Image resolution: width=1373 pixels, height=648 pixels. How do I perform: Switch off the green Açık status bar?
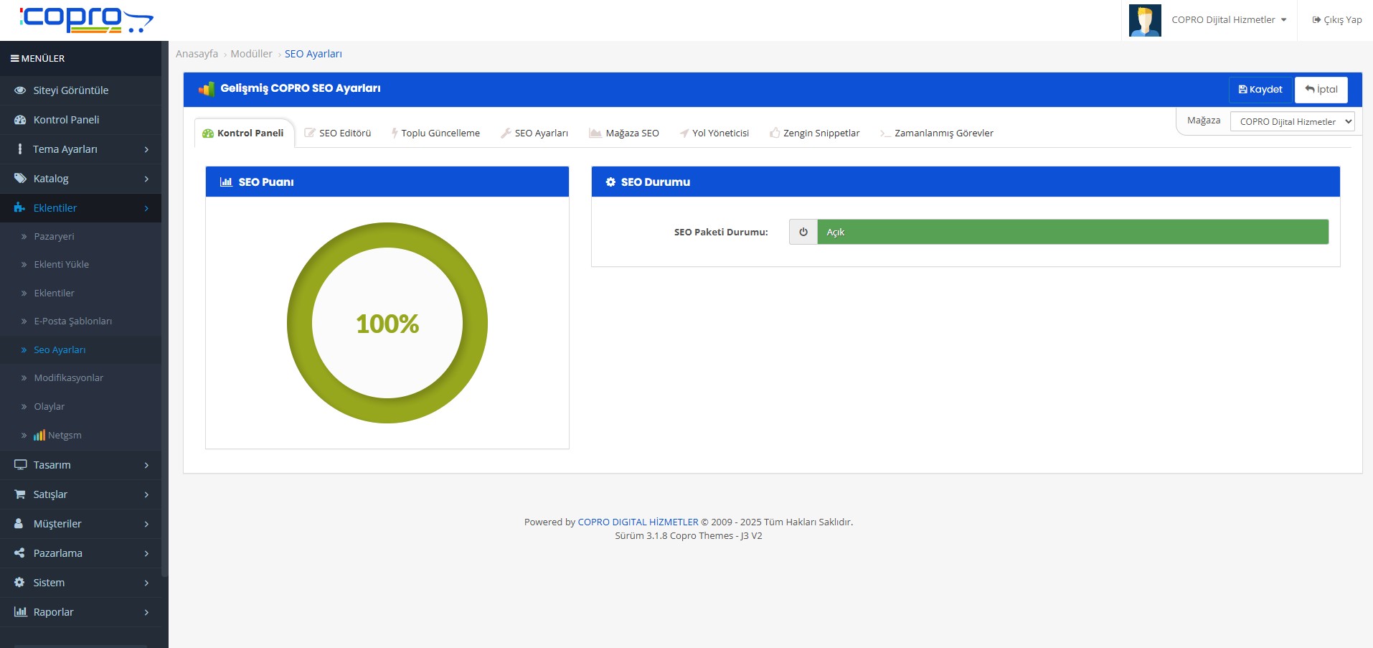click(1072, 232)
